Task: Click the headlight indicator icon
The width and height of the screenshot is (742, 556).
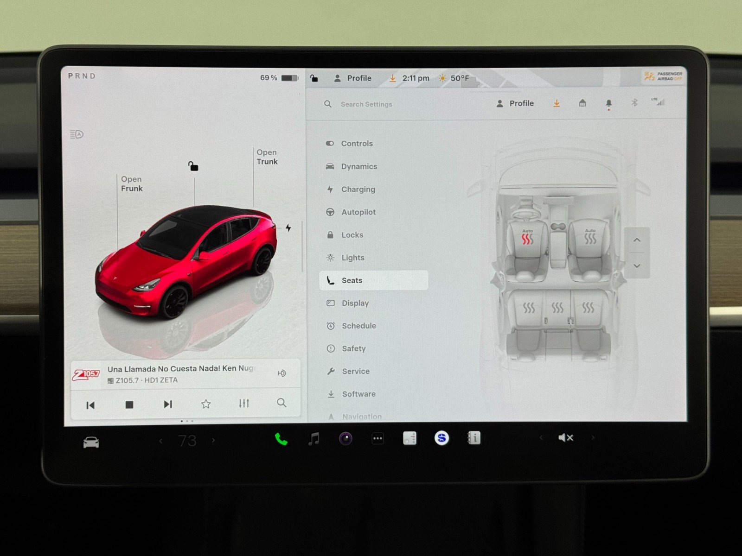Action: (x=77, y=134)
